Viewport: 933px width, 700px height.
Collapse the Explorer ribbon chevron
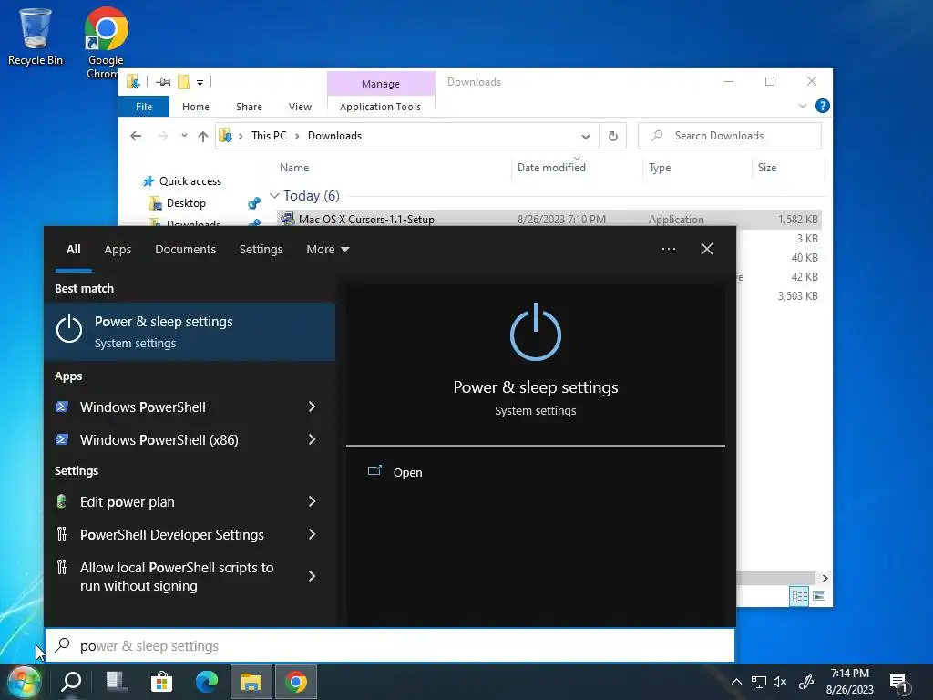(x=802, y=106)
